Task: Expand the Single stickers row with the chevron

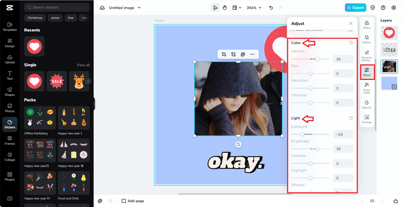Action: click(88, 81)
